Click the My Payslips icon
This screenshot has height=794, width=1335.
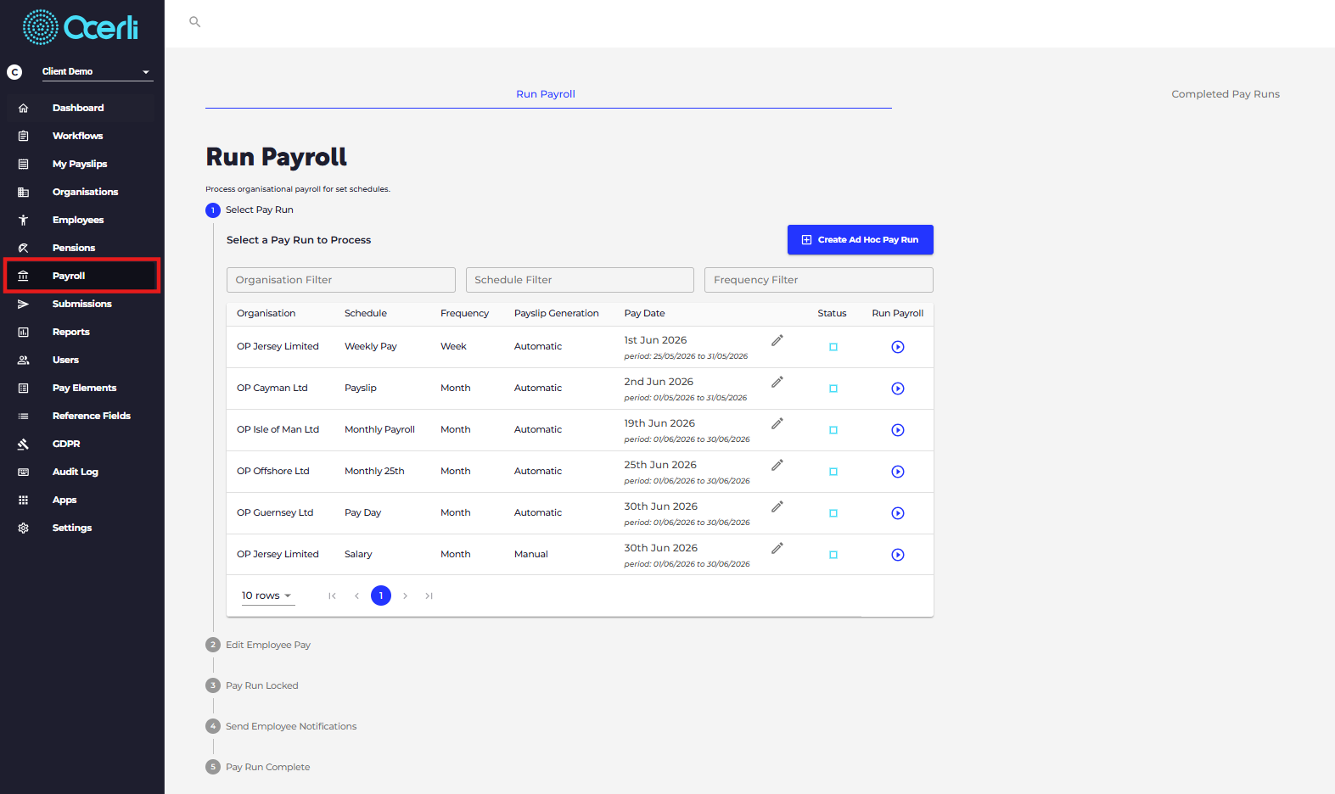click(x=24, y=164)
